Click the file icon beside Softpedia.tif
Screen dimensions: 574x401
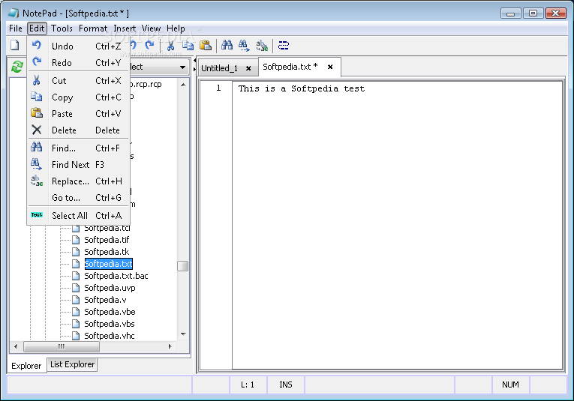(x=76, y=240)
